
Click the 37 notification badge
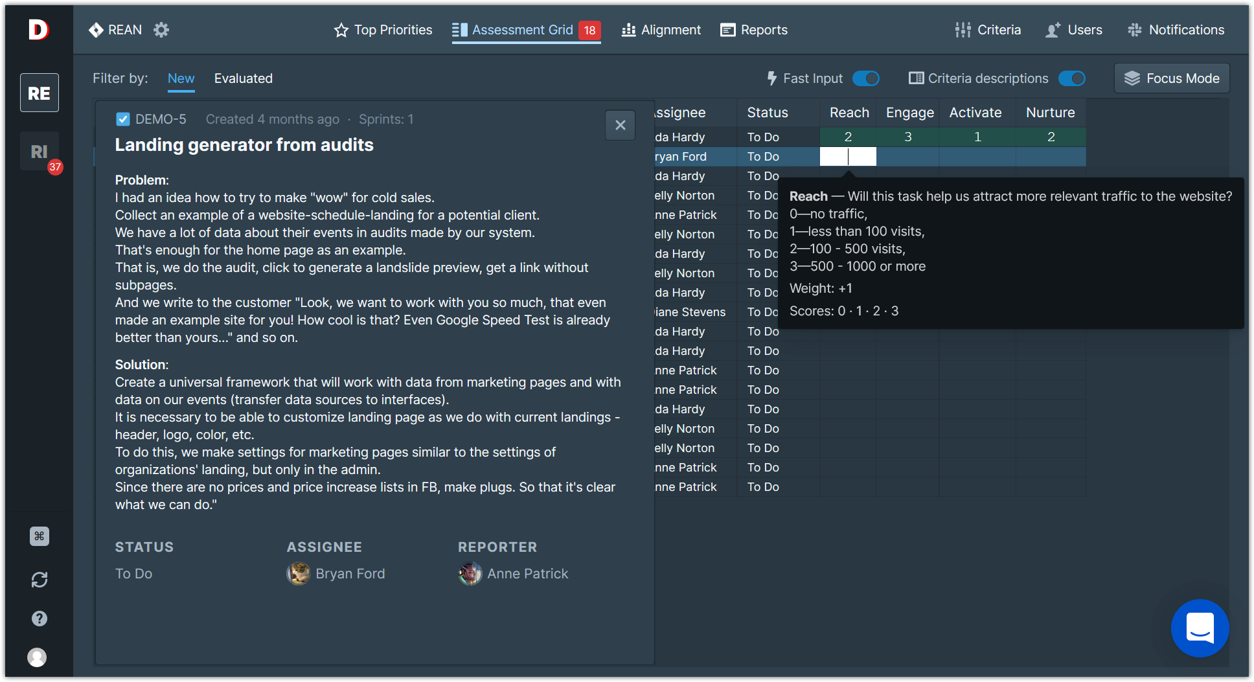[x=55, y=167]
